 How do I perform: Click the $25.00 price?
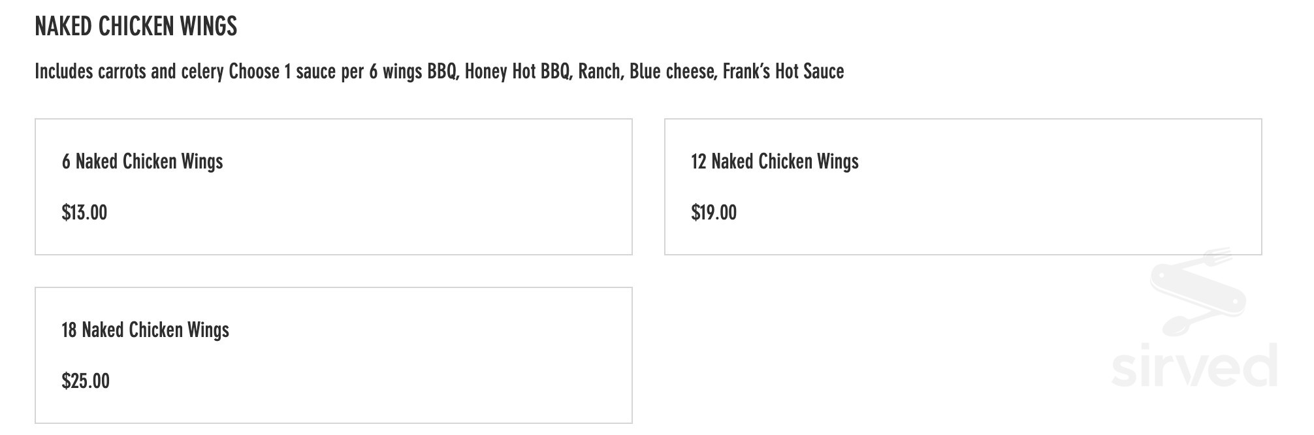[x=86, y=381]
